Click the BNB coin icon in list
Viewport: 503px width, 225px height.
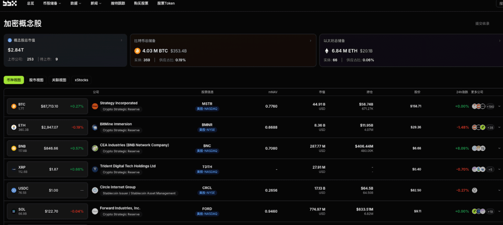click(14, 148)
